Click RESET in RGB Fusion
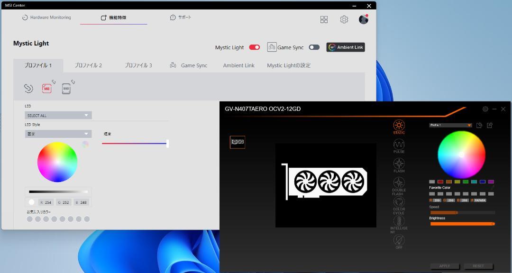The height and width of the screenshot is (273, 512). tap(478, 266)
